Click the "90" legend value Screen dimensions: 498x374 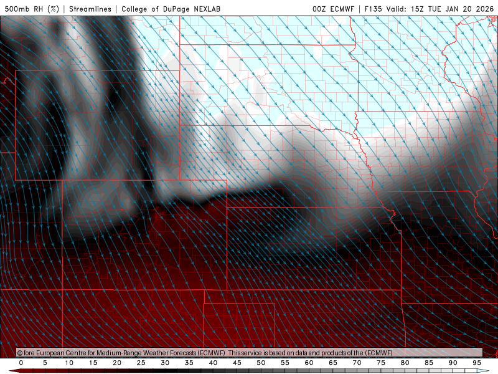(x=453, y=363)
